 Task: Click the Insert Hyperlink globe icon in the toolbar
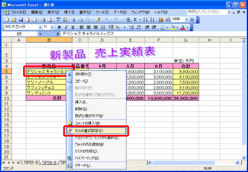click(129, 19)
